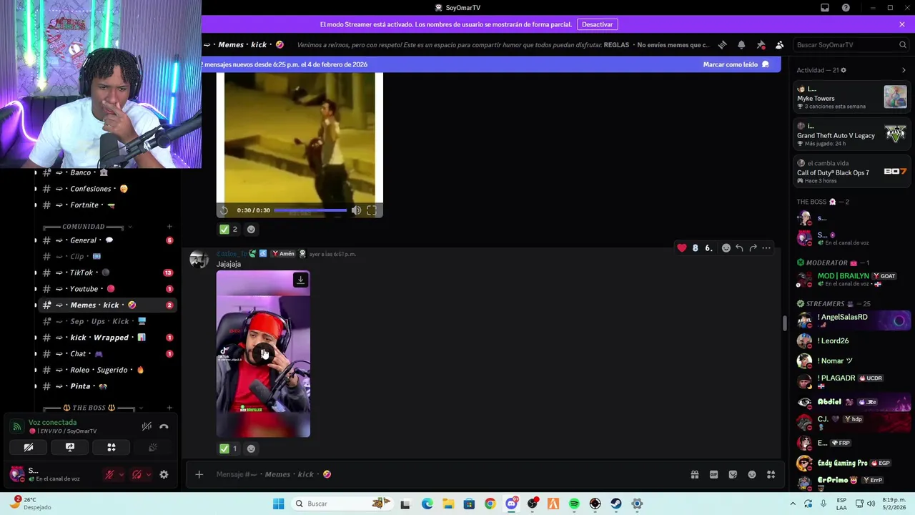Add reaction below the TikTok video

click(251, 448)
